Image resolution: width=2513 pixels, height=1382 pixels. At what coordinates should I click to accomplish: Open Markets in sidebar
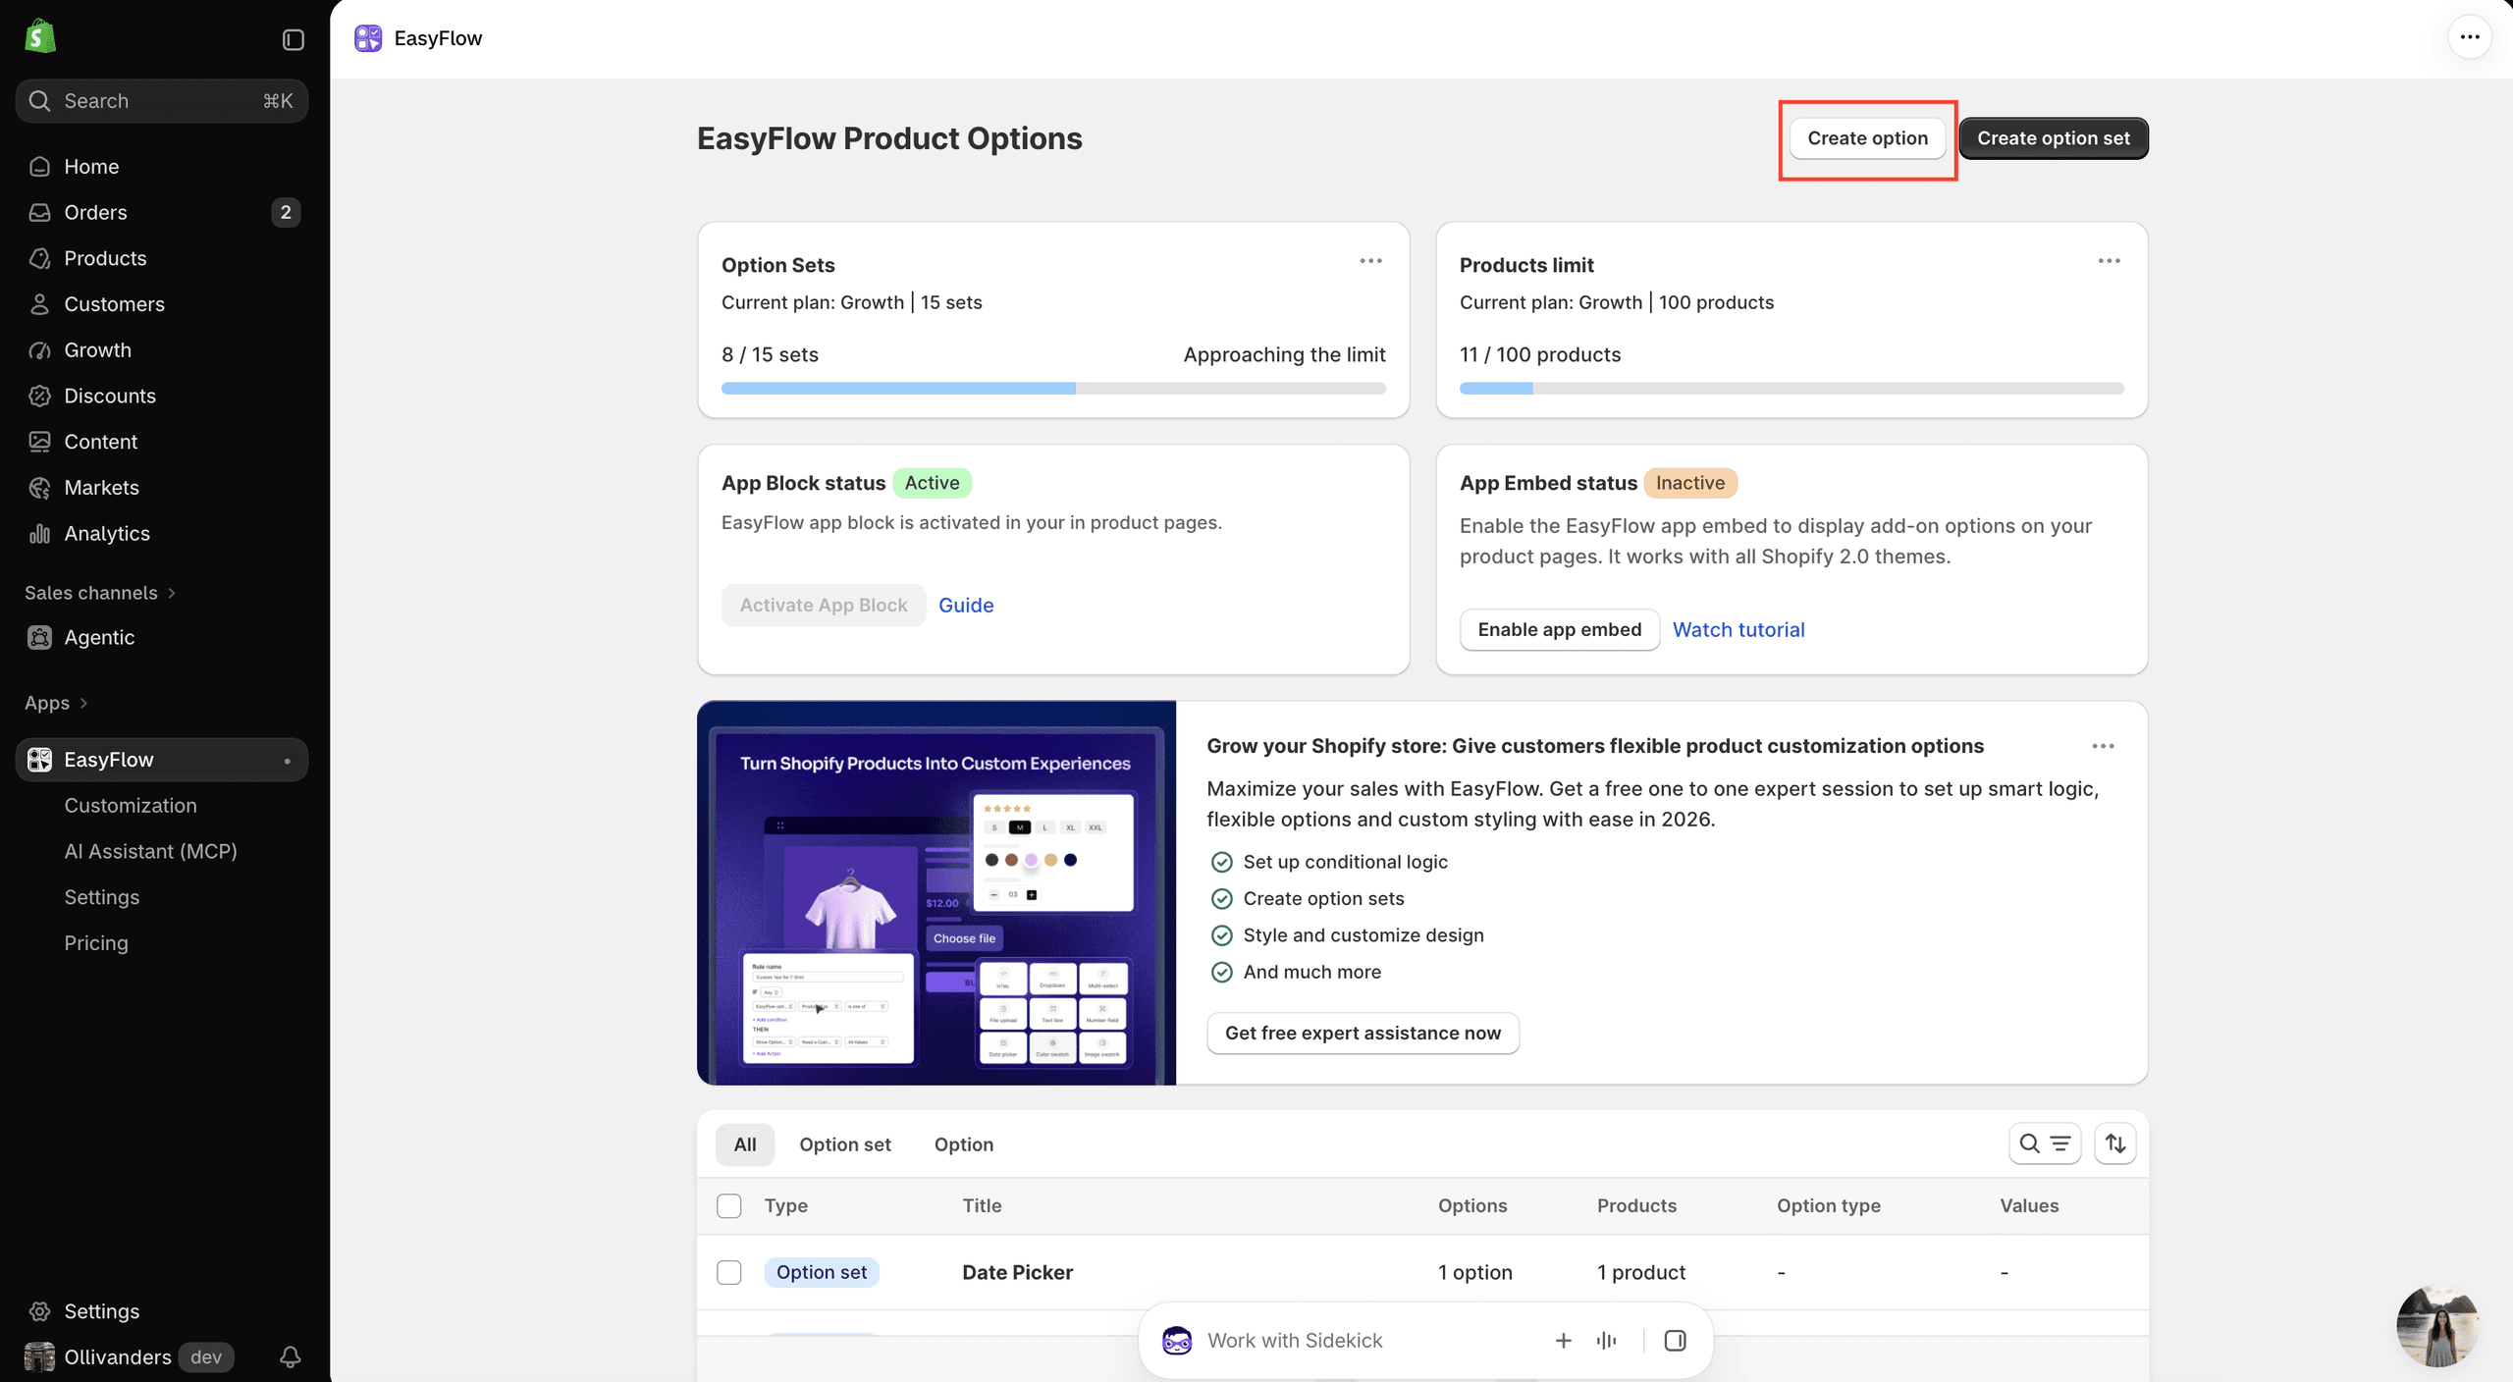pos(162,487)
